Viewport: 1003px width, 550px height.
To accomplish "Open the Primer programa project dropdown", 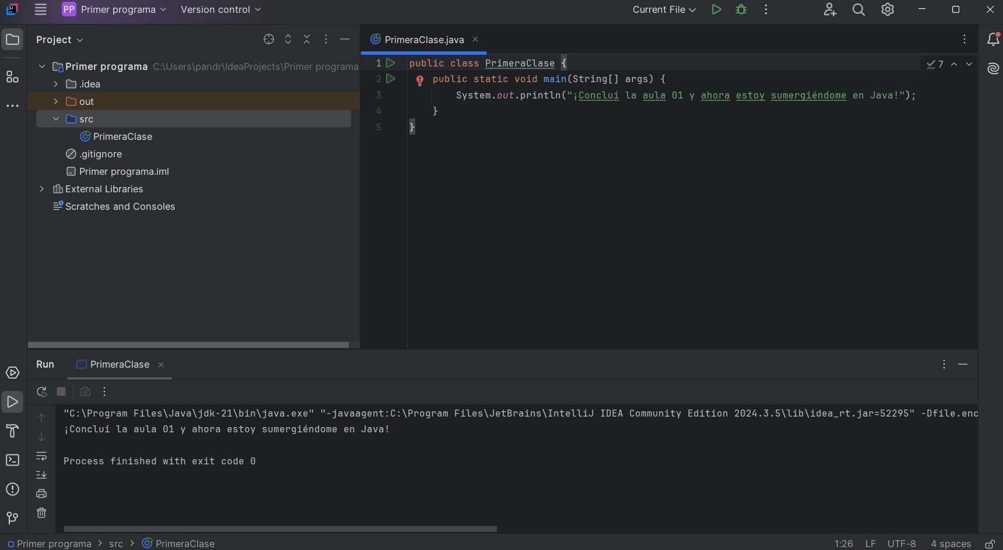I will pos(114,9).
